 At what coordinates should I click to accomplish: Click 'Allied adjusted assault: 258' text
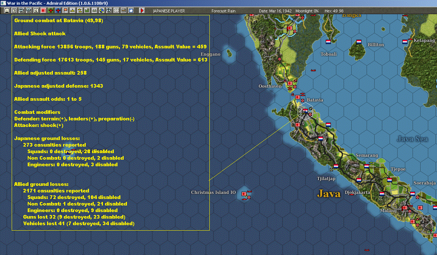pyautogui.click(x=50, y=73)
